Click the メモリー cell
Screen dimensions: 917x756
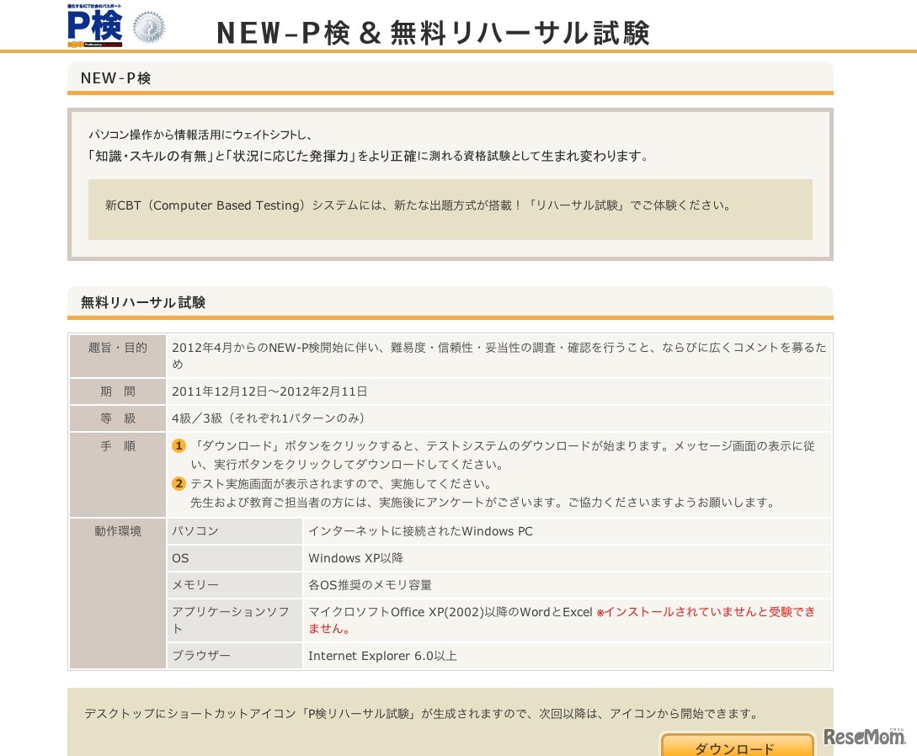(x=235, y=585)
